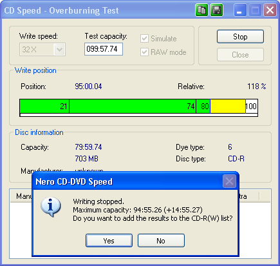This screenshot has height=266, width=280.
Task: Click the save floppy disk icon
Action: click(x=217, y=10)
